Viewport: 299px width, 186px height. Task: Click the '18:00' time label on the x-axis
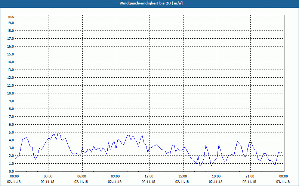217,176
